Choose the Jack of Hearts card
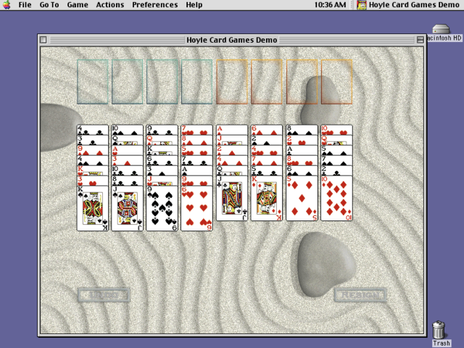 click(x=162, y=181)
